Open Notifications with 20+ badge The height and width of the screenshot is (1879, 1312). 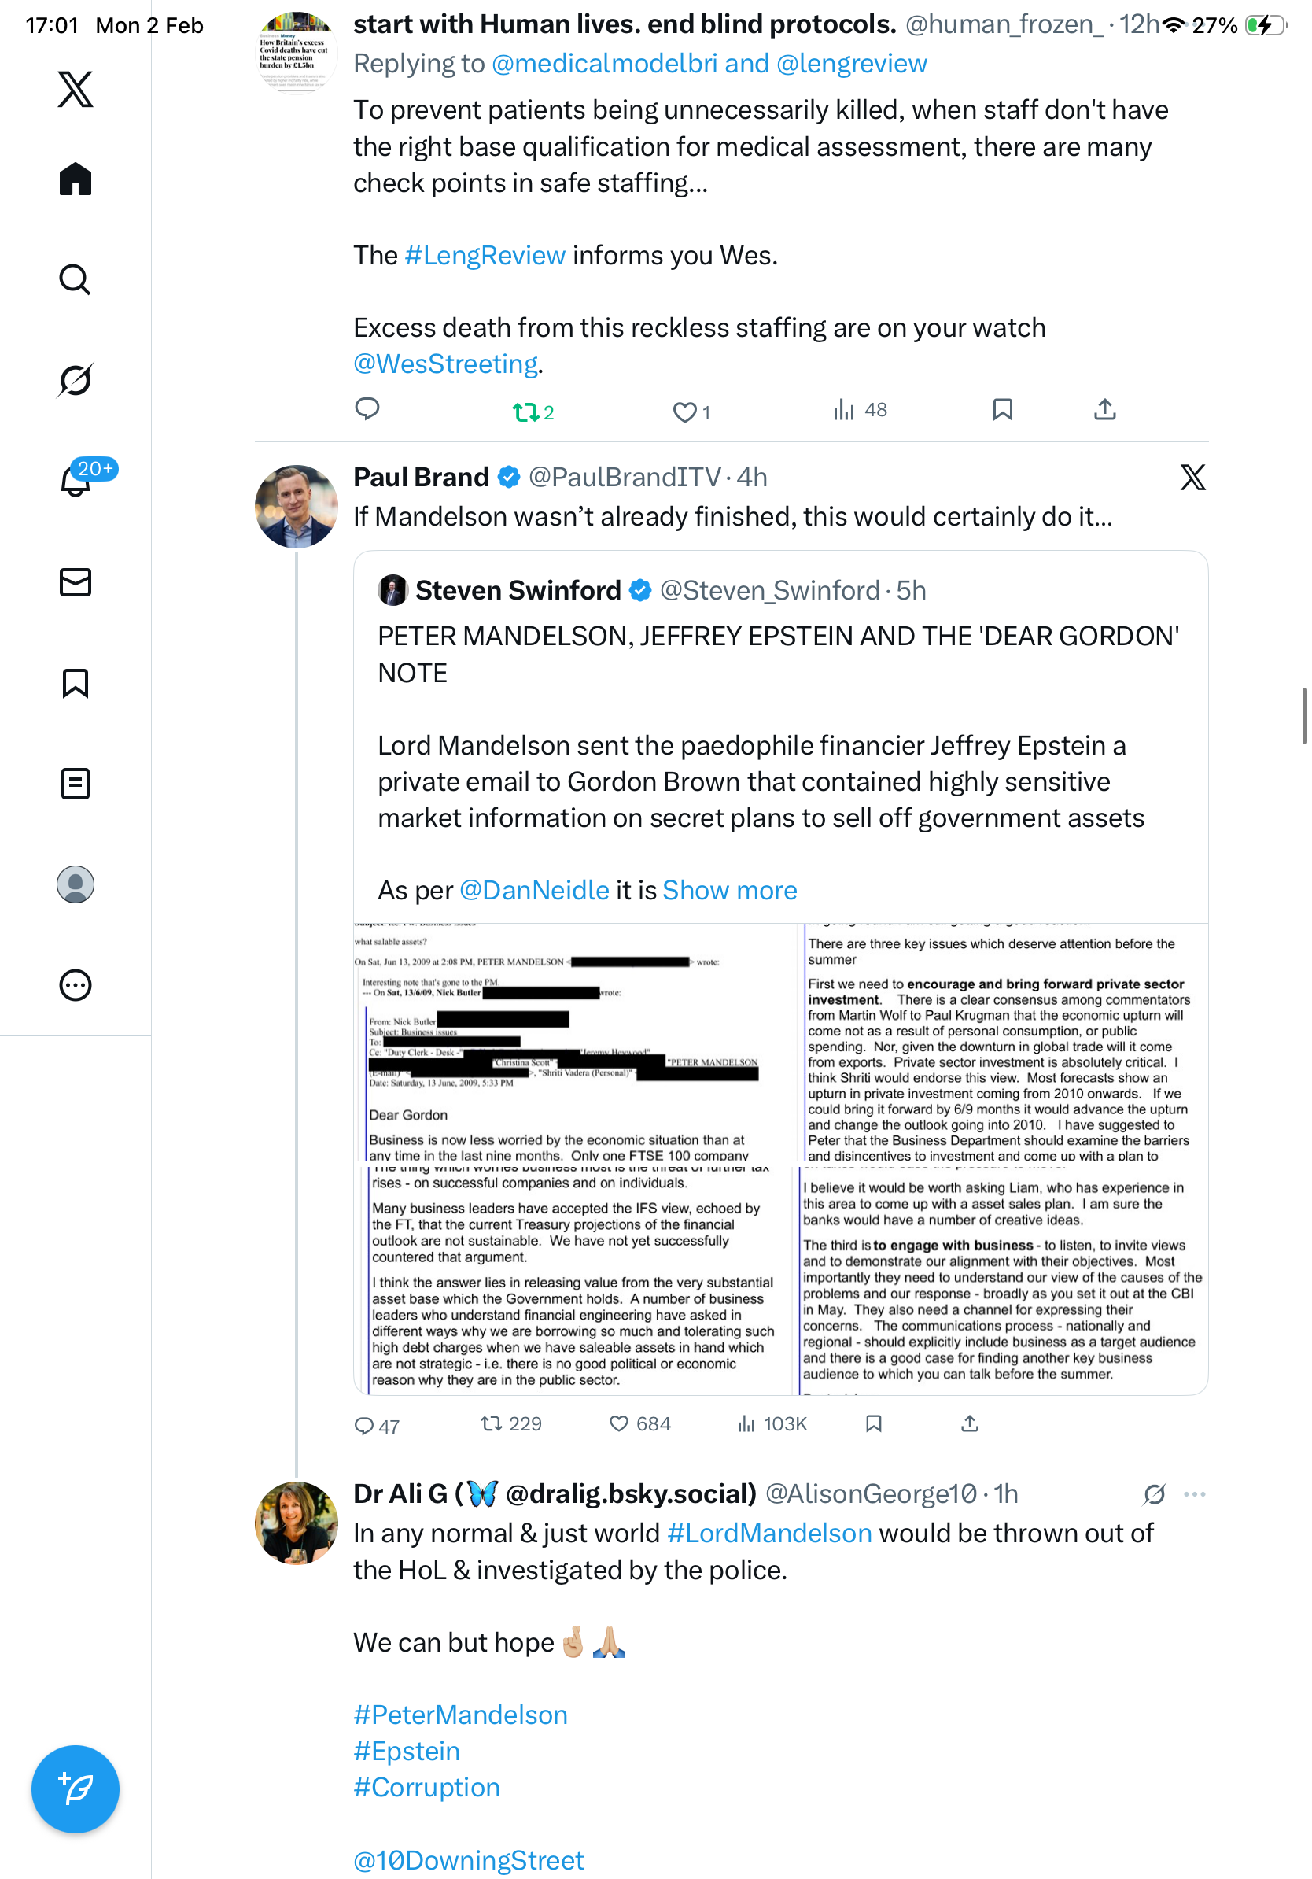pos(76,479)
